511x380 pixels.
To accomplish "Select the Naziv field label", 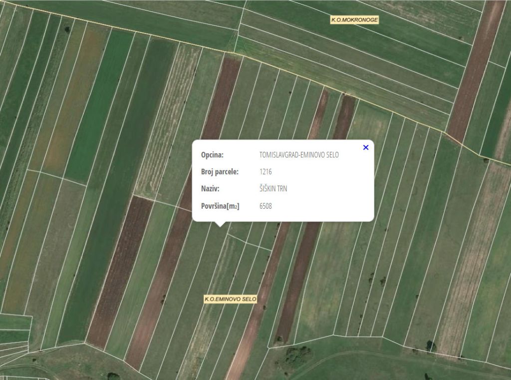I will coord(210,189).
